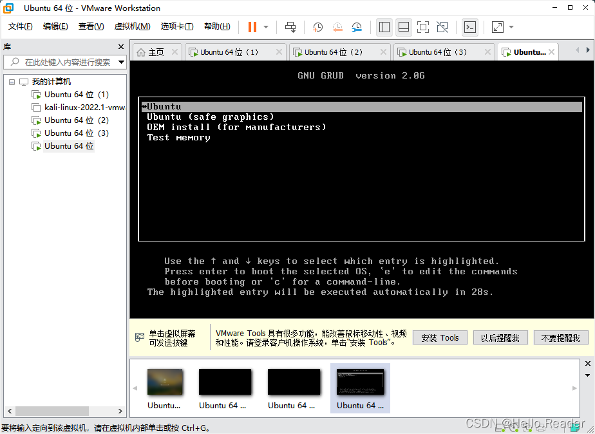
Task: Open the 查看(V) menu
Action: 91,26
